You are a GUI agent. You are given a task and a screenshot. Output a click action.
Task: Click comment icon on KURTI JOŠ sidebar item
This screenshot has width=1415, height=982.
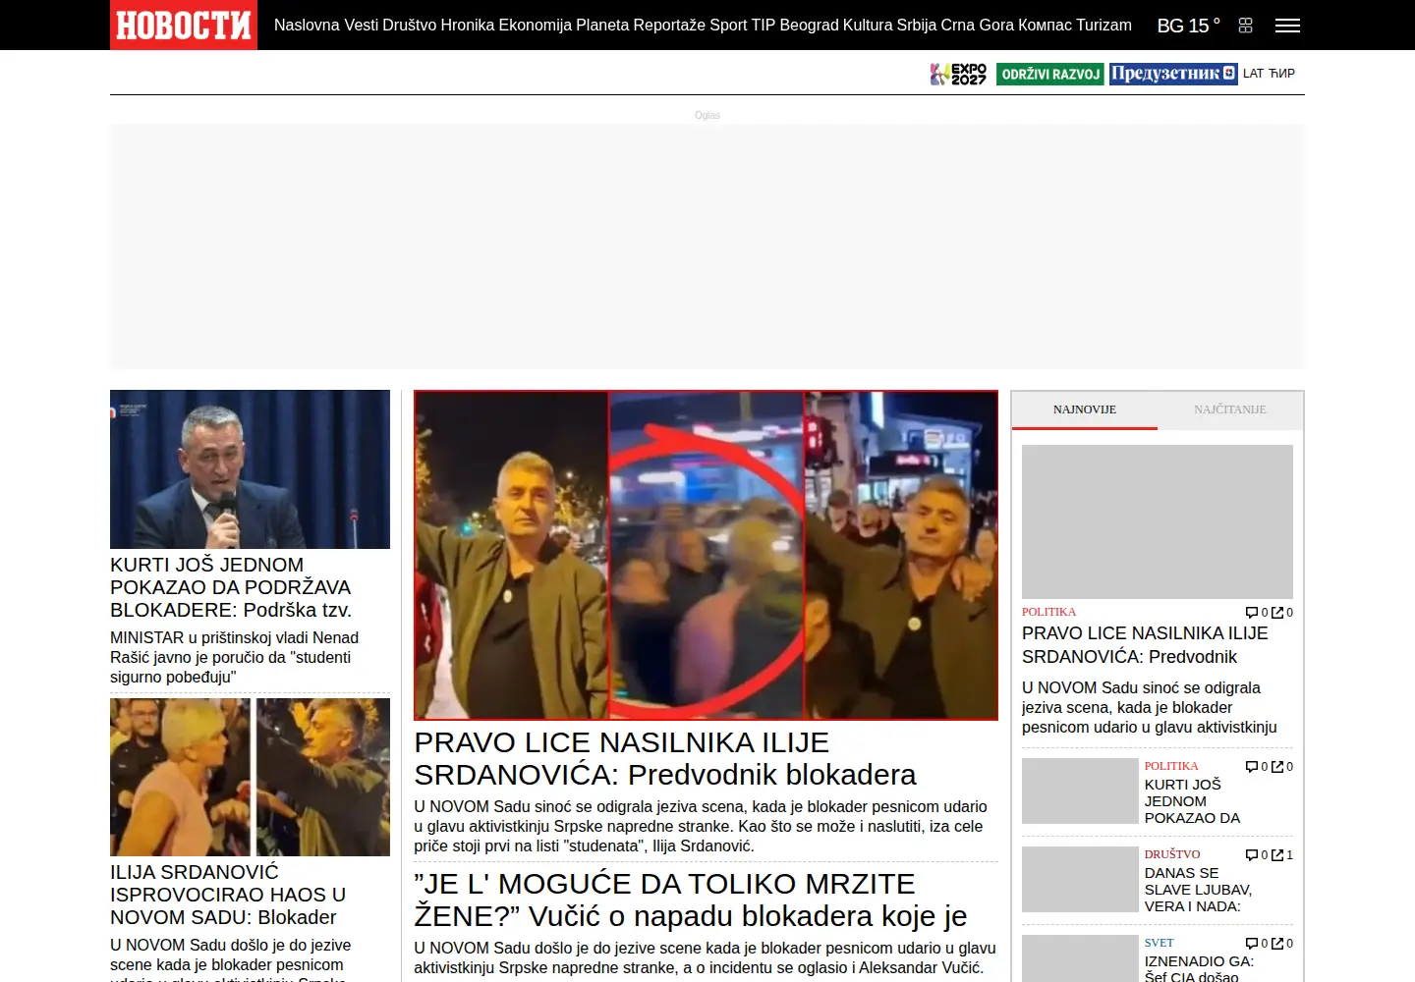pyautogui.click(x=1252, y=767)
